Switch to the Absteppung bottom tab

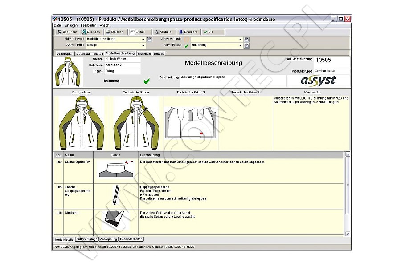point(108,239)
